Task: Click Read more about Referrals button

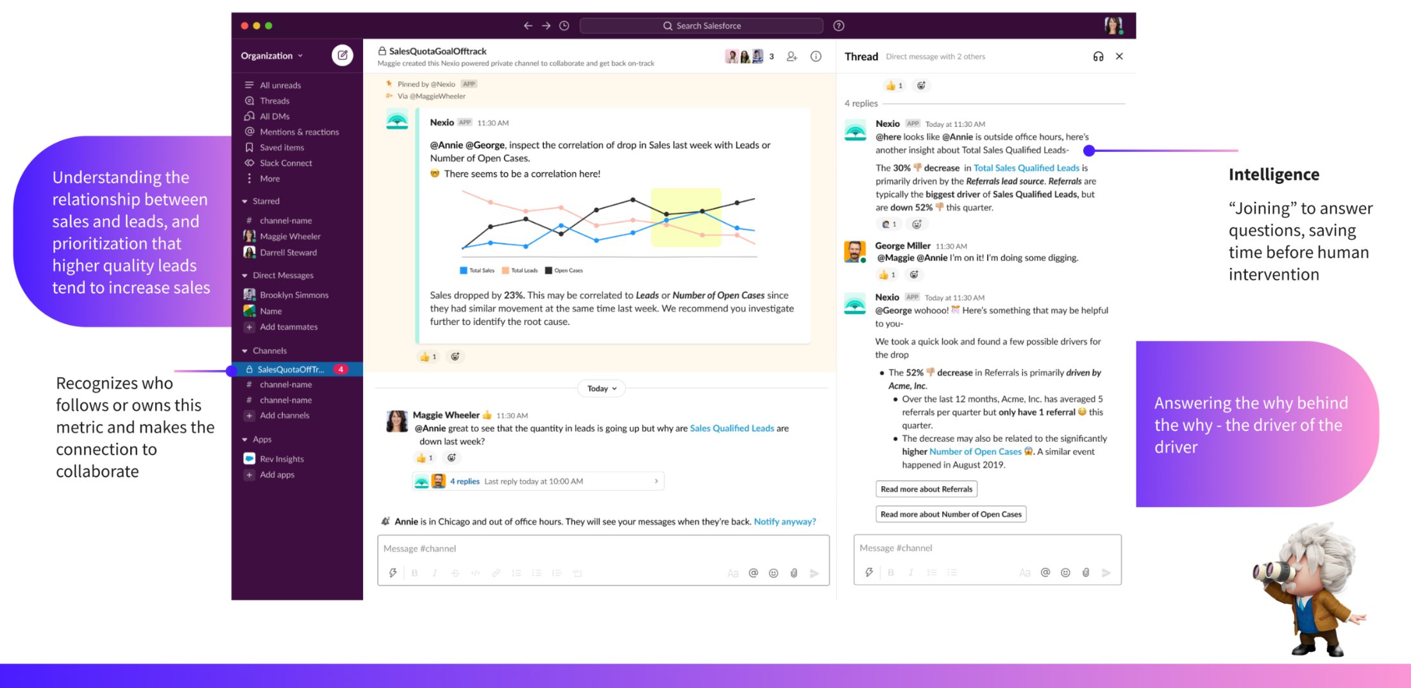Action: (x=926, y=489)
